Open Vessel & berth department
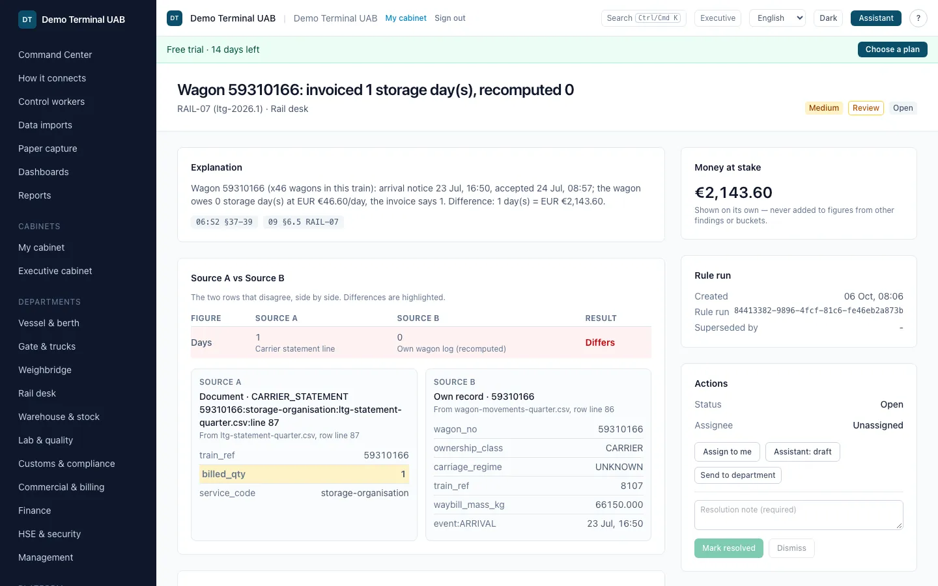 pyautogui.click(x=49, y=323)
